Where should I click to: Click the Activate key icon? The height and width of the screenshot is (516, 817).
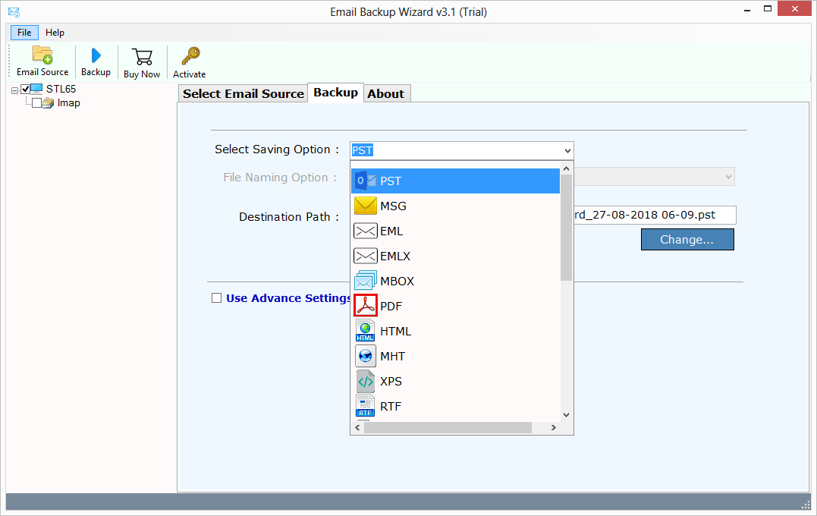[190, 56]
